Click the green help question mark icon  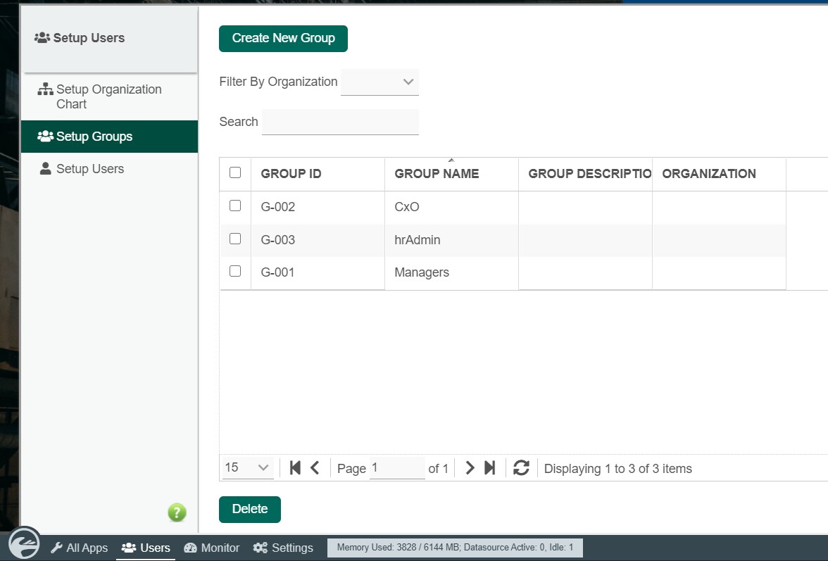click(177, 512)
